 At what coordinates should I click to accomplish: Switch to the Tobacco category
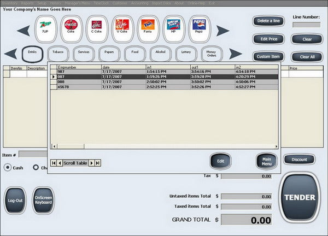coord(58,54)
